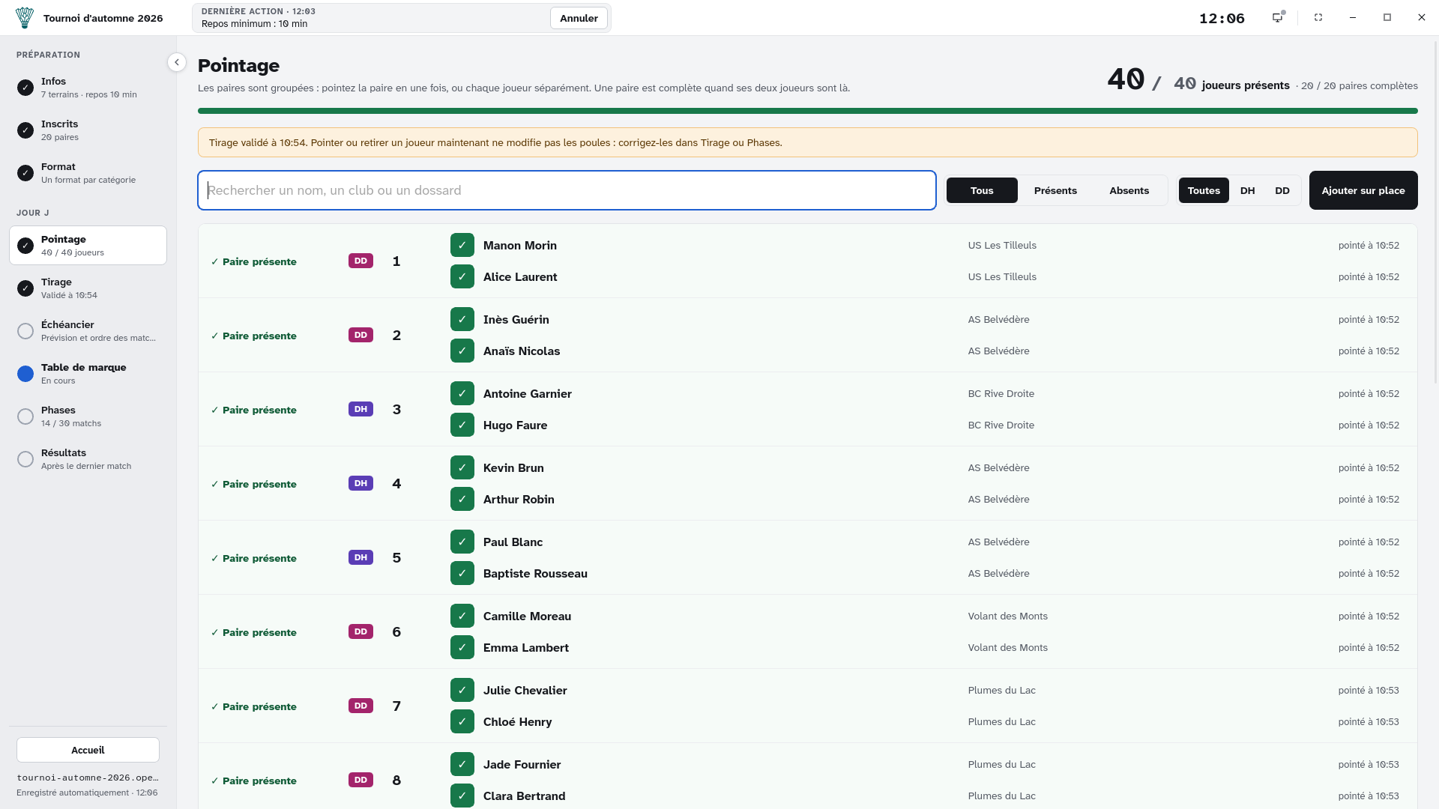Click the Tirage step check icon
1439x809 pixels.
pos(25,288)
